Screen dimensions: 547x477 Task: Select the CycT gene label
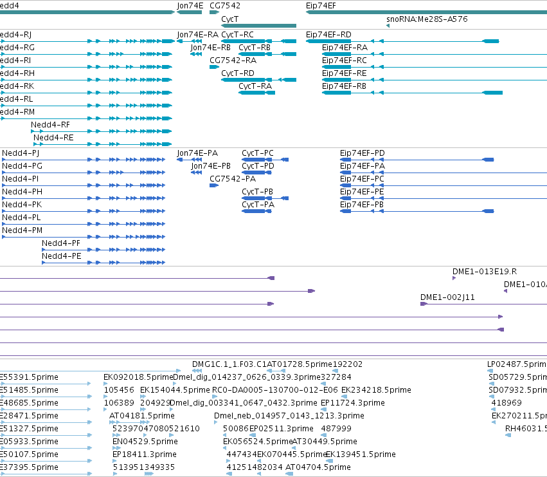(x=230, y=19)
